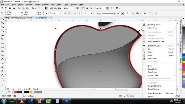185x104 pixels.
Task: Click the Export icon in the toolbar
Action: 55,8
